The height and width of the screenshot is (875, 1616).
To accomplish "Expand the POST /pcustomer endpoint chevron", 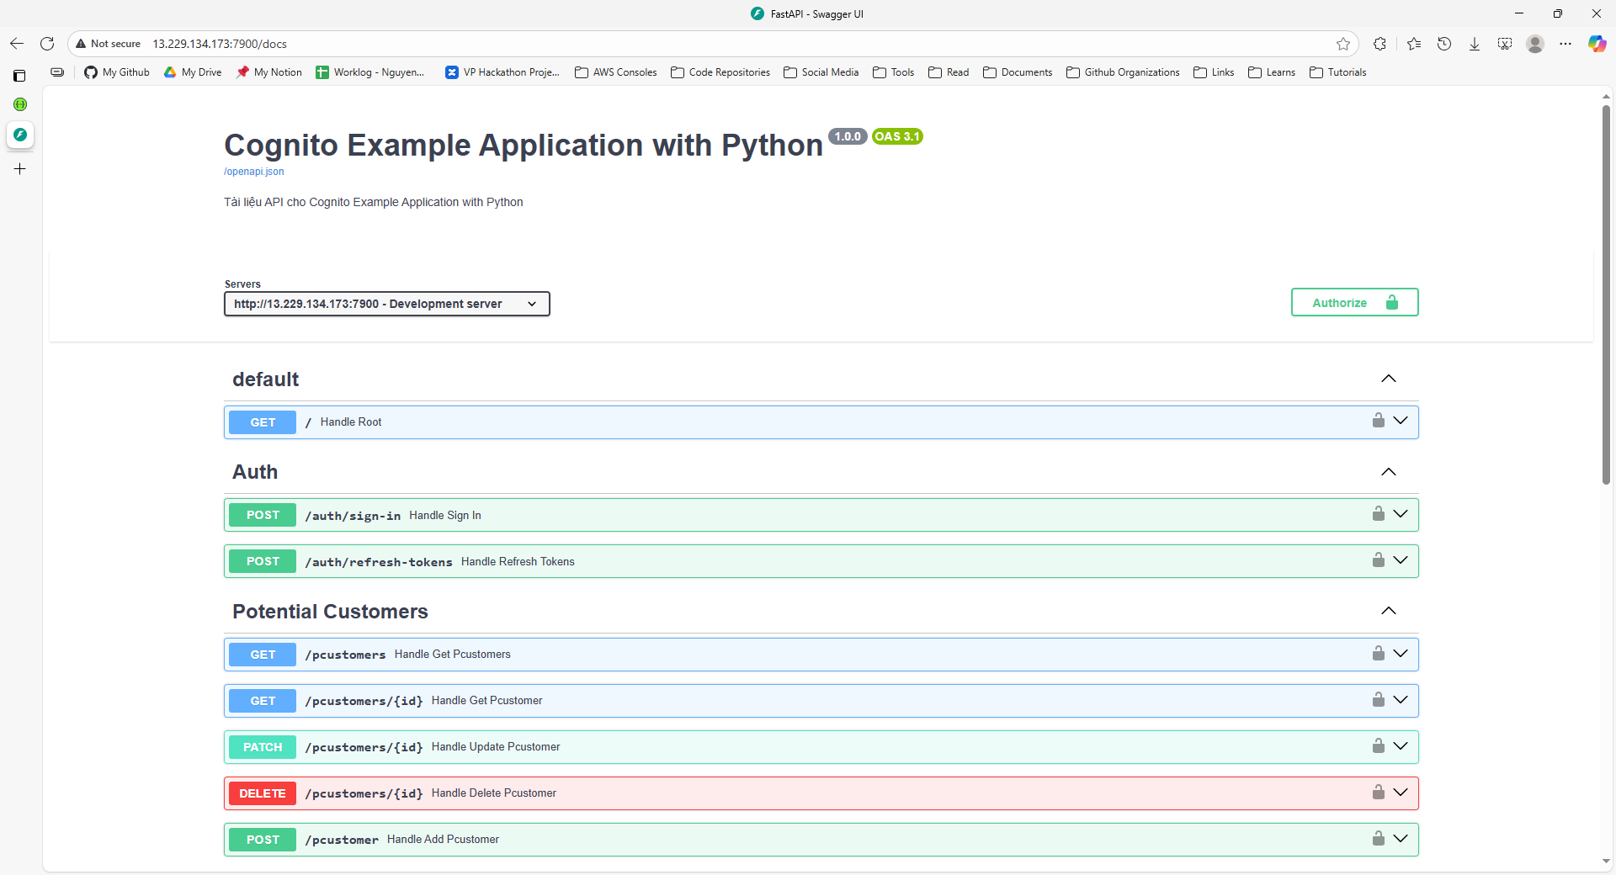I will point(1401,839).
